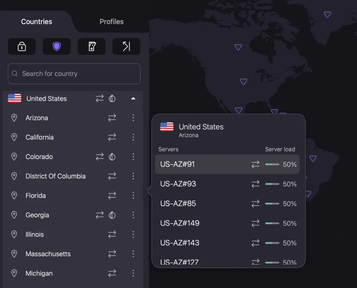357x288 pixels.
Task: Toggle the Secure Core lock icon
Action: click(x=22, y=46)
